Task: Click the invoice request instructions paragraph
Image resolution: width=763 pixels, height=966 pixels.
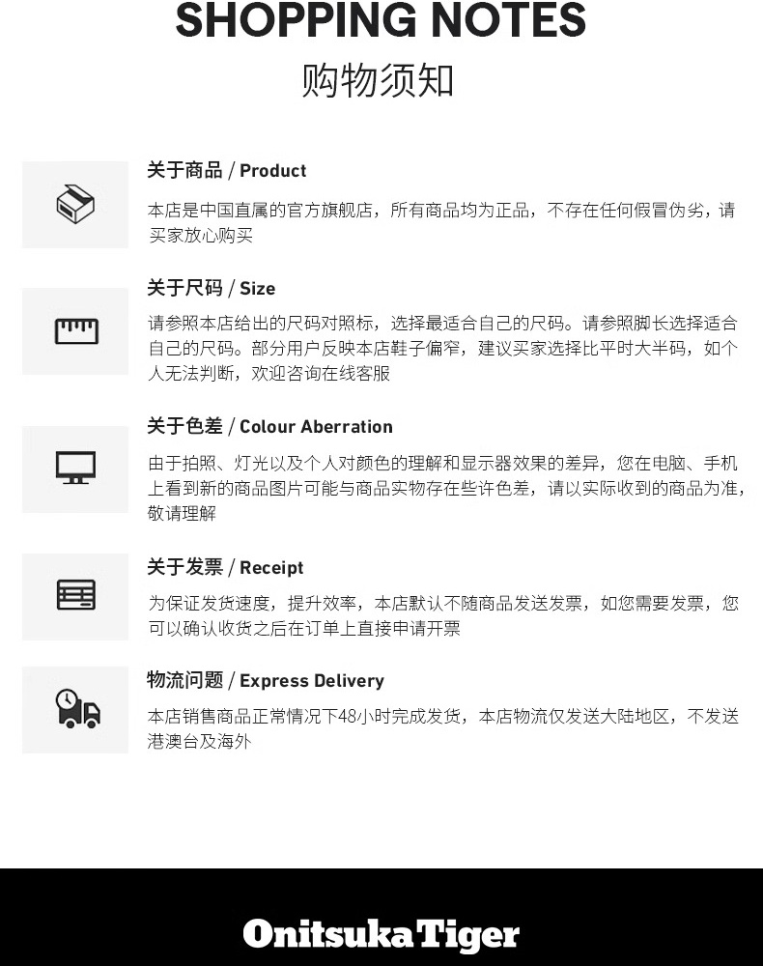Action: click(442, 615)
